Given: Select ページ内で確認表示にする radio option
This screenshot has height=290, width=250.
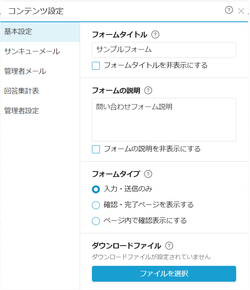Looking at the screenshot, I should point(96,221).
